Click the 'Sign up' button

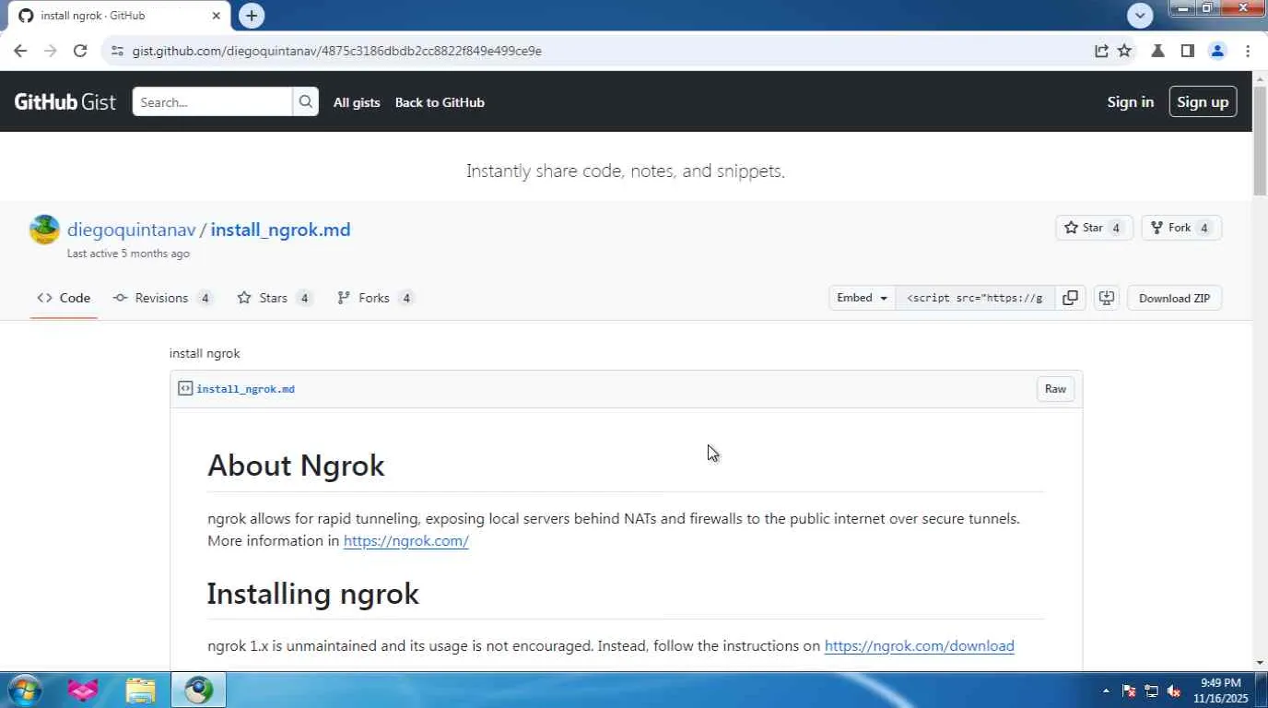(x=1203, y=101)
